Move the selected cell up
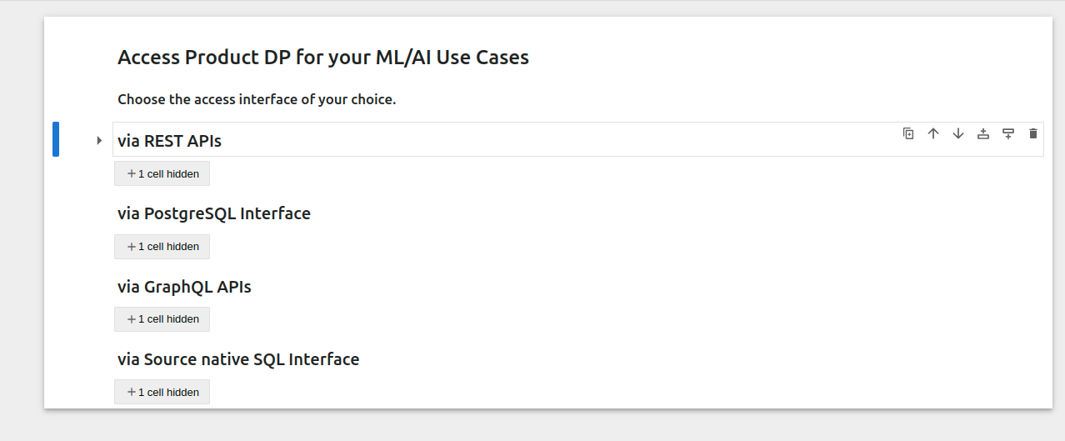Image resolution: width=1065 pixels, height=441 pixels. 933,133
